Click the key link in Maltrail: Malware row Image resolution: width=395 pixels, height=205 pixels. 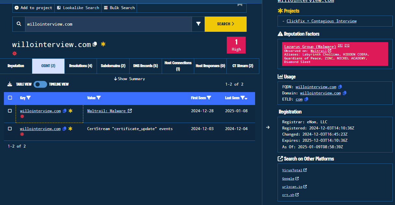coord(40,111)
